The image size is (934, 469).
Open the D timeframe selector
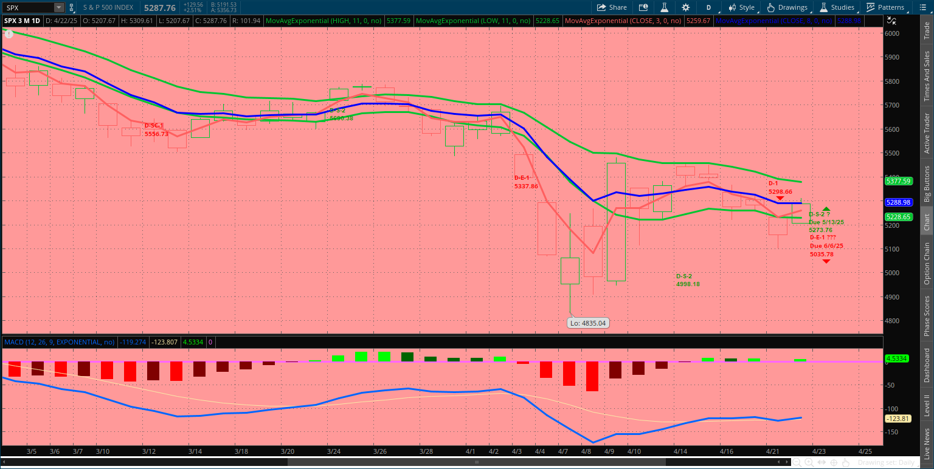point(708,7)
